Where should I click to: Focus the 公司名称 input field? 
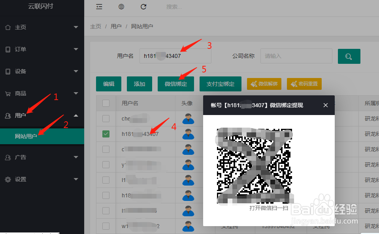pyautogui.click(x=296, y=56)
